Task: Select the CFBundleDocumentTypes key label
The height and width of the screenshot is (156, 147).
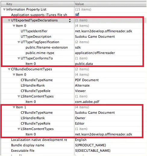Action: point(32,69)
